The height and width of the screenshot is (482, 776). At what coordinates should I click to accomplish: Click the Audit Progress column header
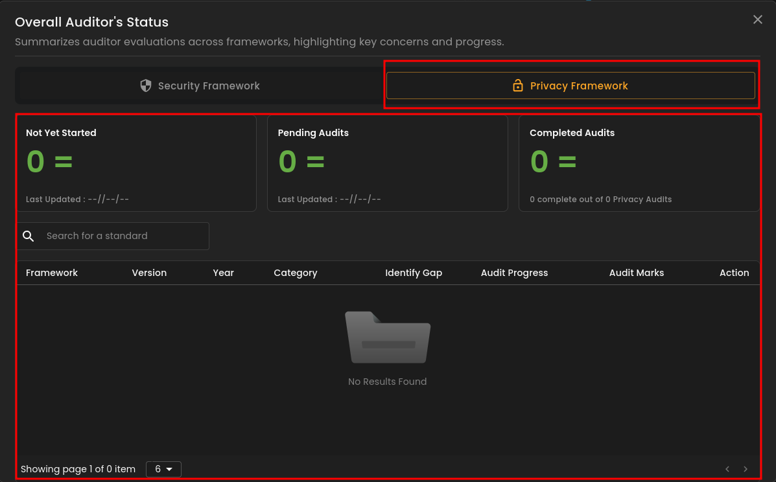514,273
